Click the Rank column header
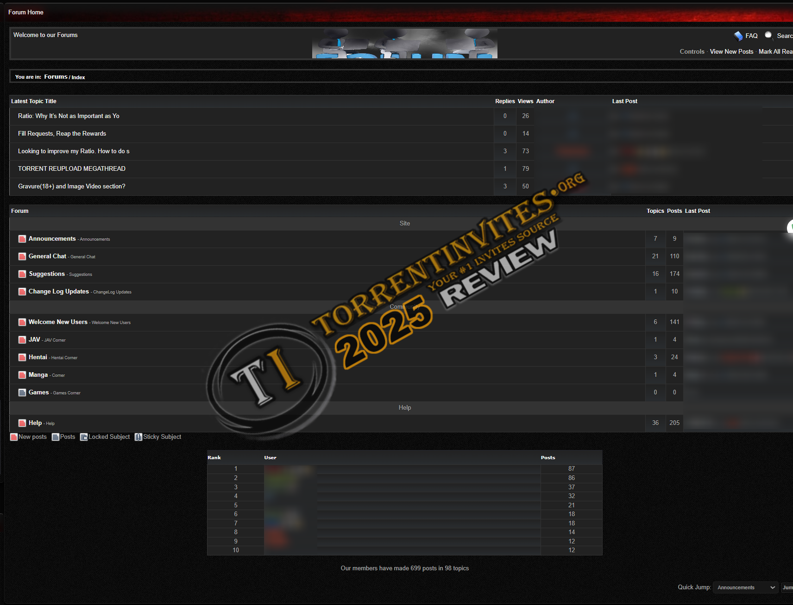This screenshot has height=605, width=793. point(214,458)
